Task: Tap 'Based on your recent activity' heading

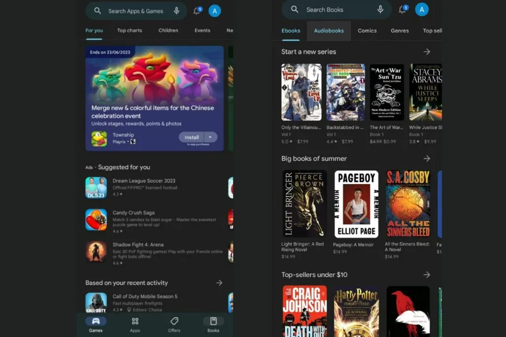Action: [x=126, y=283]
